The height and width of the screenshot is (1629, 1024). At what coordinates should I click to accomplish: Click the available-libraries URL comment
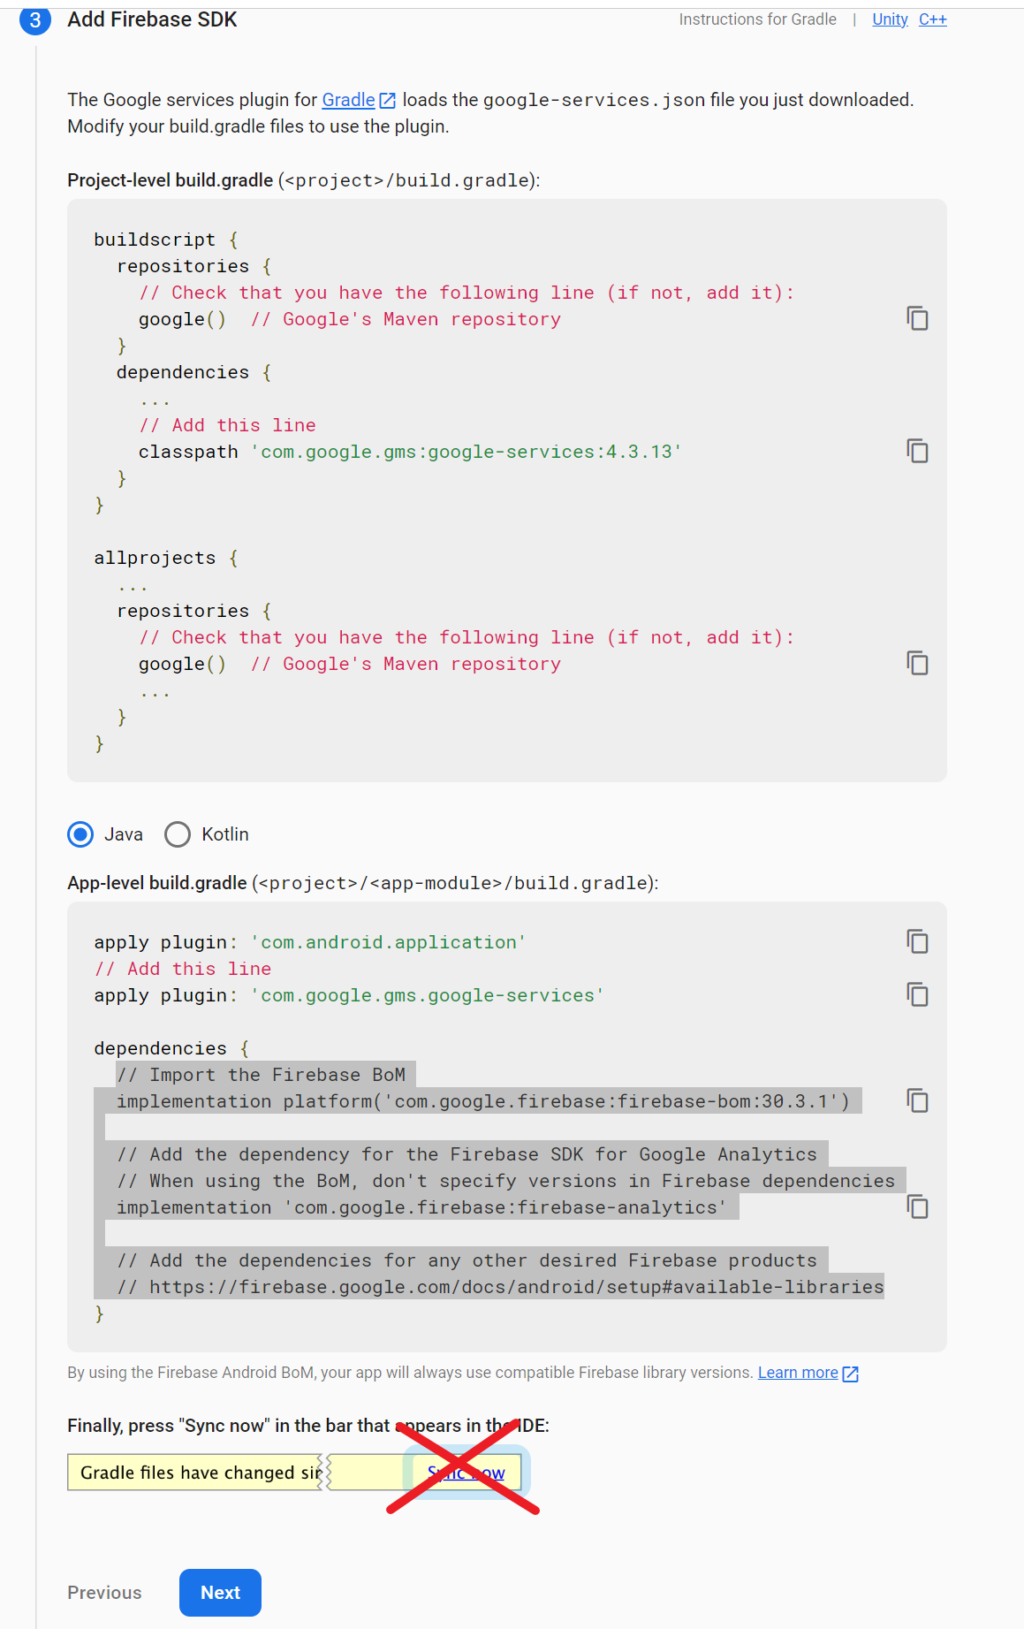[x=500, y=1287]
